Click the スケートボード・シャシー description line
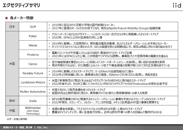183x130 pixels. (108, 62)
